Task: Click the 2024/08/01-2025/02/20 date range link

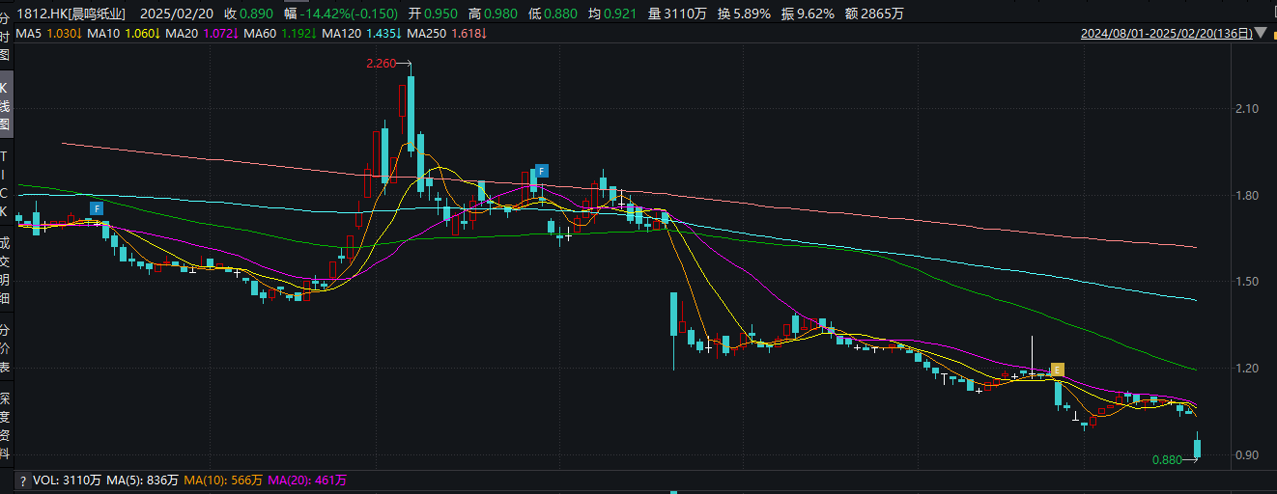Action: [1166, 34]
